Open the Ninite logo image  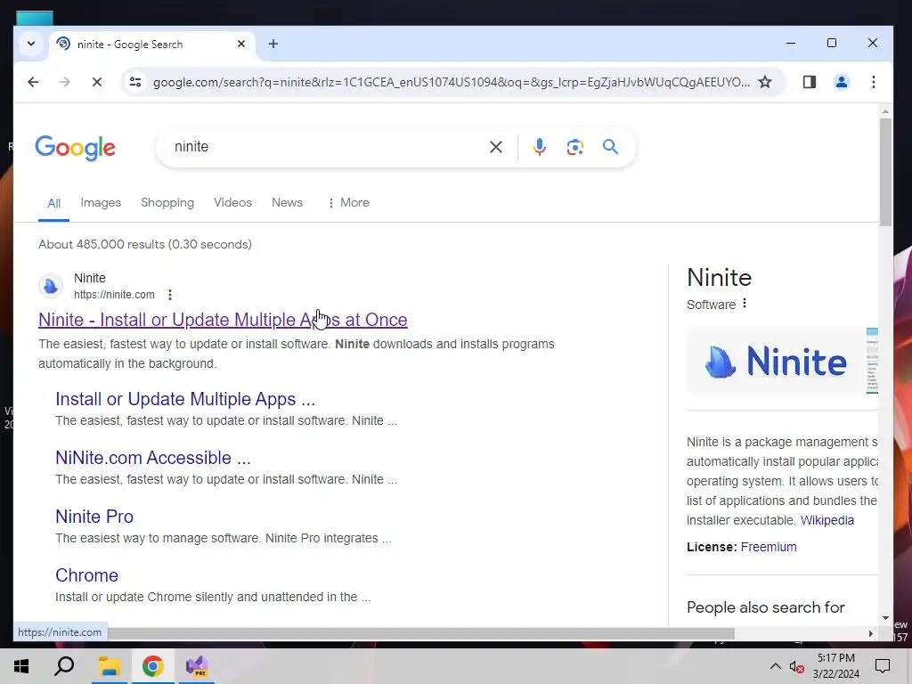click(x=776, y=362)
